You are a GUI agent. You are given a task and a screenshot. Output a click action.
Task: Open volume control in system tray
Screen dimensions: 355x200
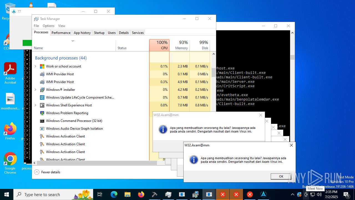[319, 194]
